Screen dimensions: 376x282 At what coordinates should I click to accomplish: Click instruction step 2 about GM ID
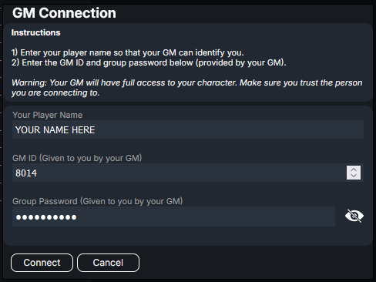pos(149,62)
